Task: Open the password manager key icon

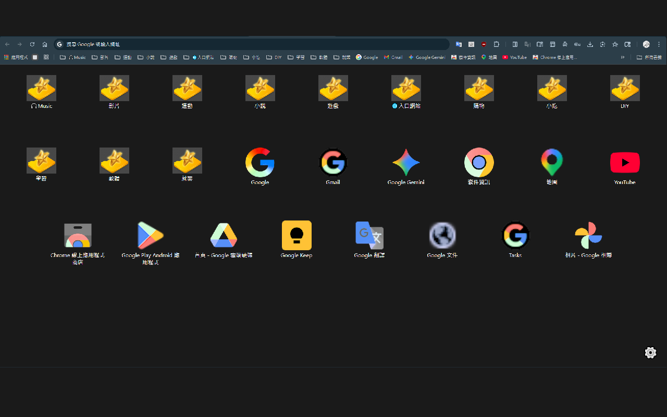Action: point(577,44)
